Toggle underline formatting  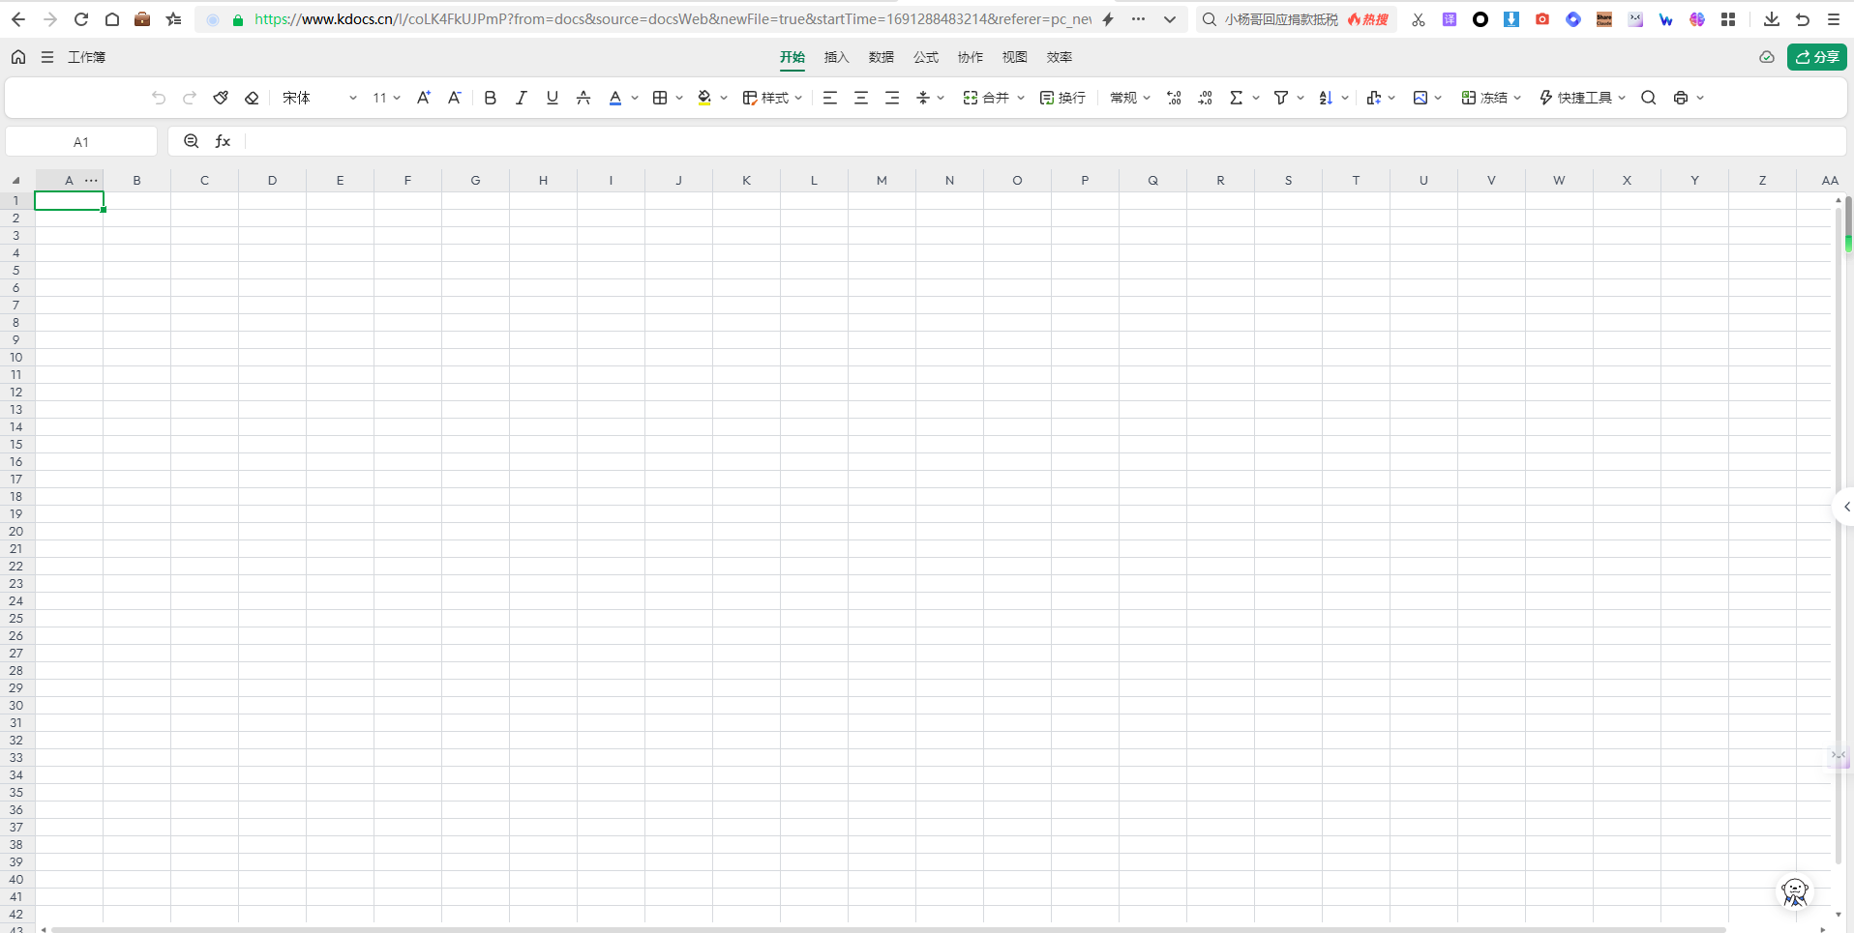553,98
